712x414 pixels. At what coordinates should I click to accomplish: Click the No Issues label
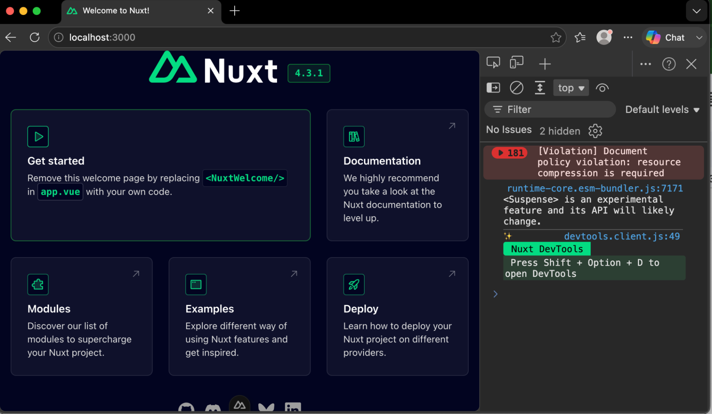pyautogui.click(x=509, y=130)
